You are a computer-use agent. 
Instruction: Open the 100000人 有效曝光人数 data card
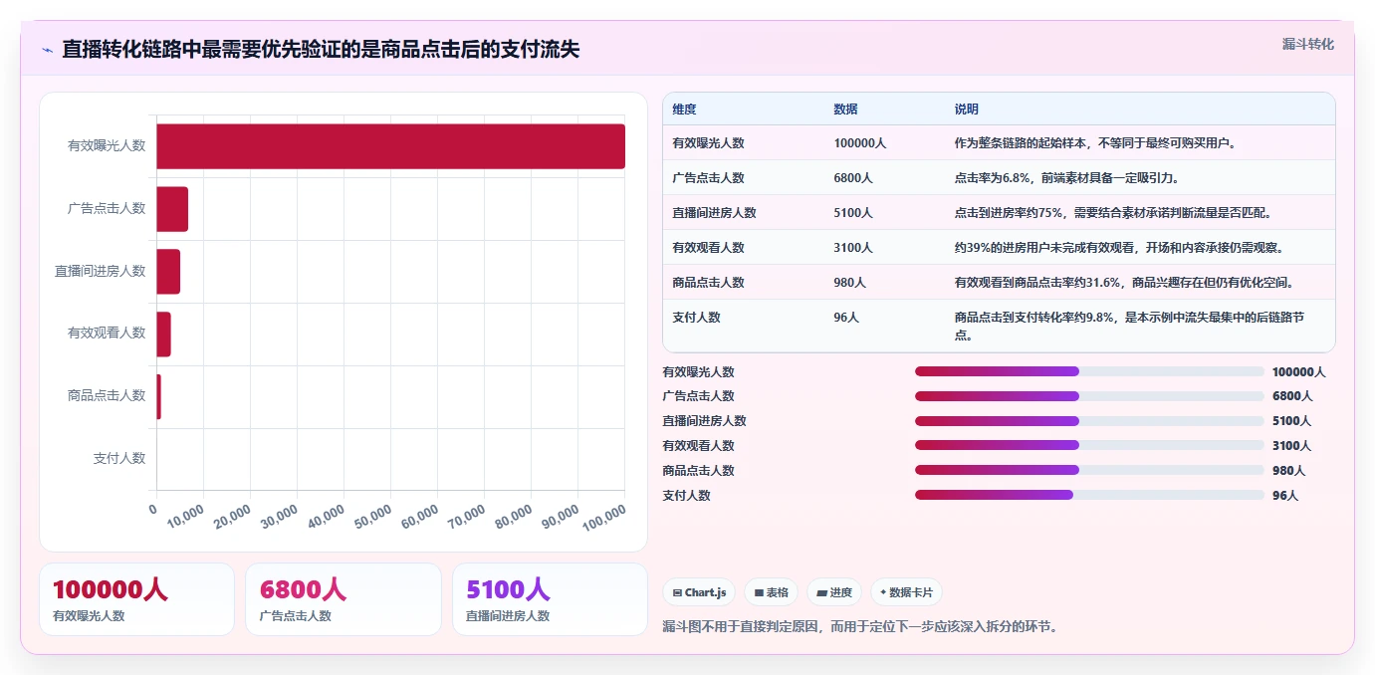136,599
